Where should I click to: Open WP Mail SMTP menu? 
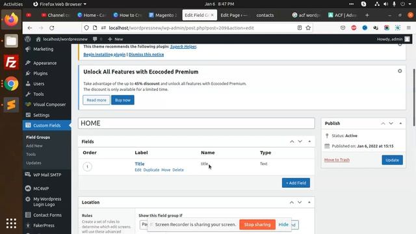pyautogui.click(x=47, y=175)
